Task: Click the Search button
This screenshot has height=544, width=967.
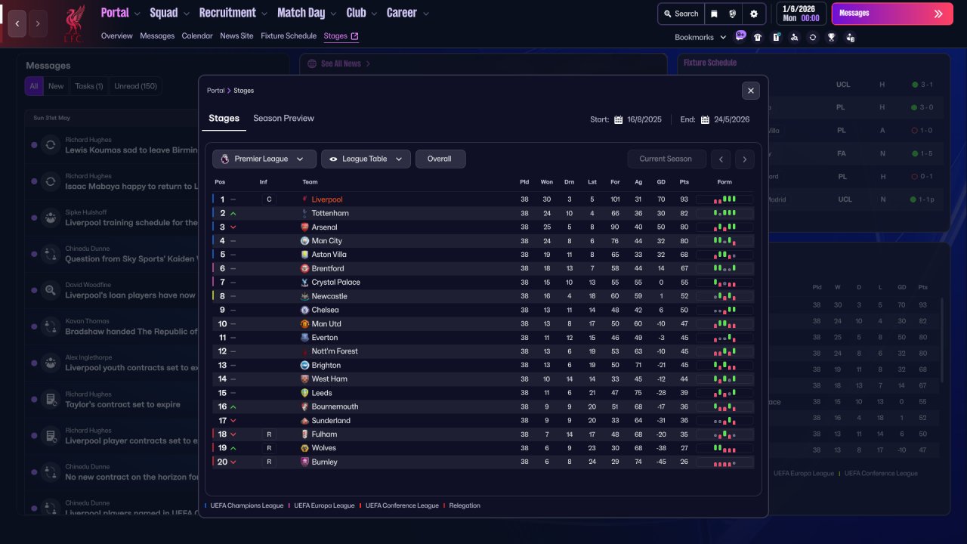Action: tap(681, 14)
